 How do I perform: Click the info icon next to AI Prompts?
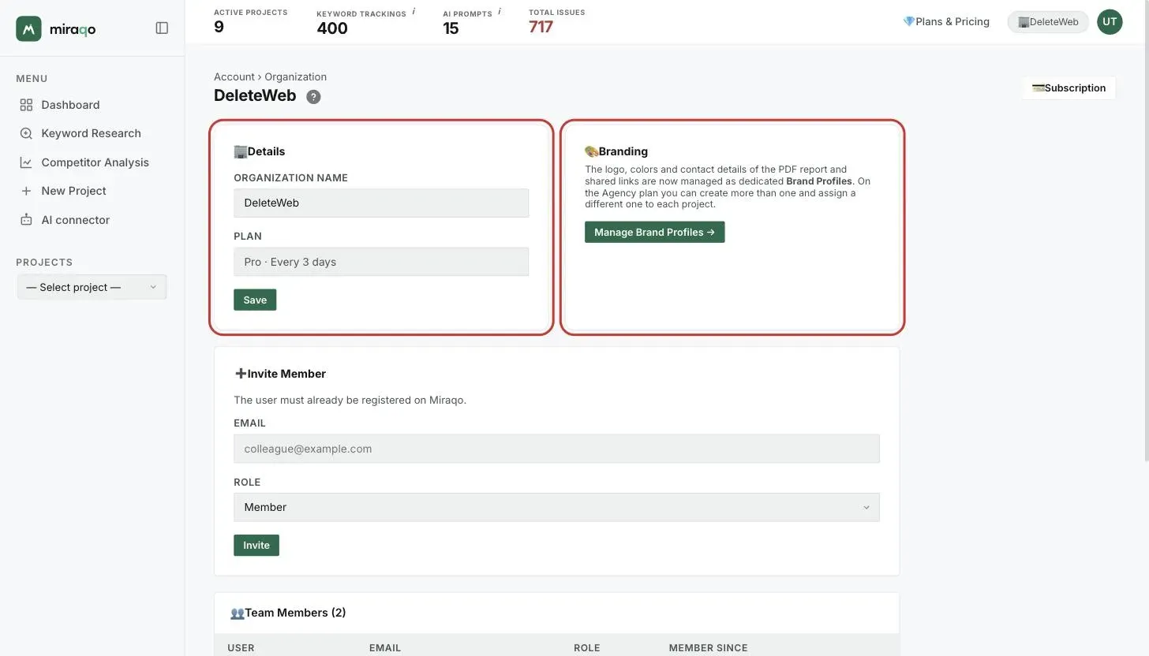500,12
